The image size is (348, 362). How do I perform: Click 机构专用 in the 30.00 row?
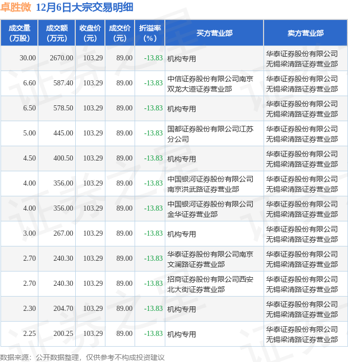tap(181, 59)
